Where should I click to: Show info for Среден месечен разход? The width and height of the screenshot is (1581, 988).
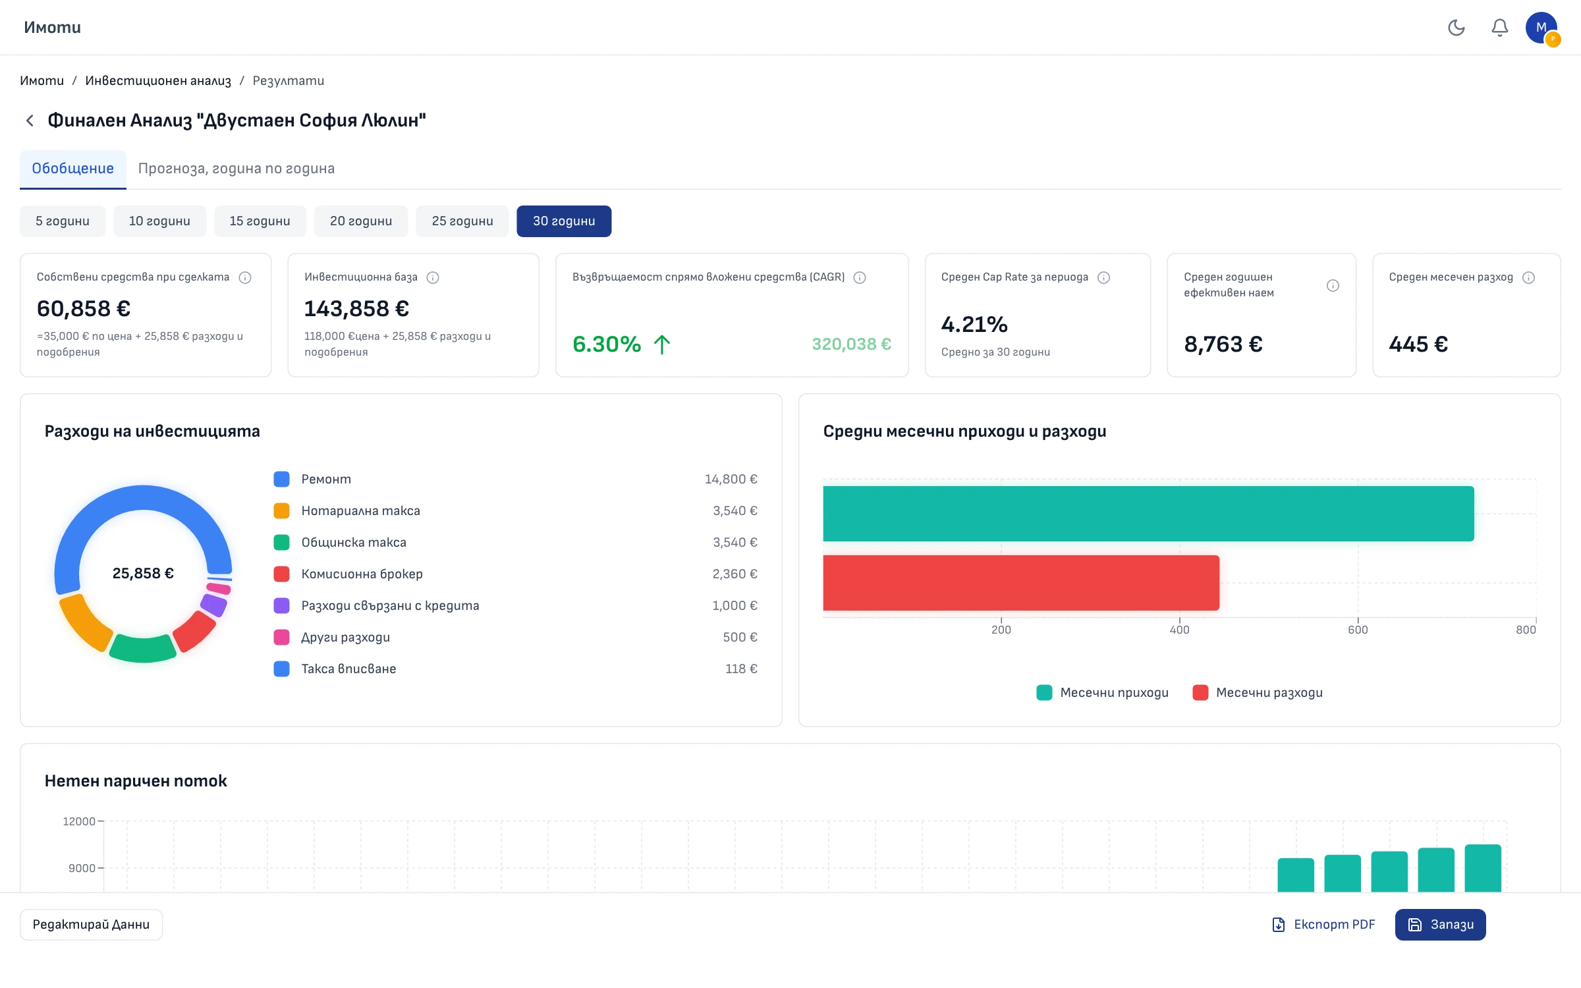[x=1529, y=277]
